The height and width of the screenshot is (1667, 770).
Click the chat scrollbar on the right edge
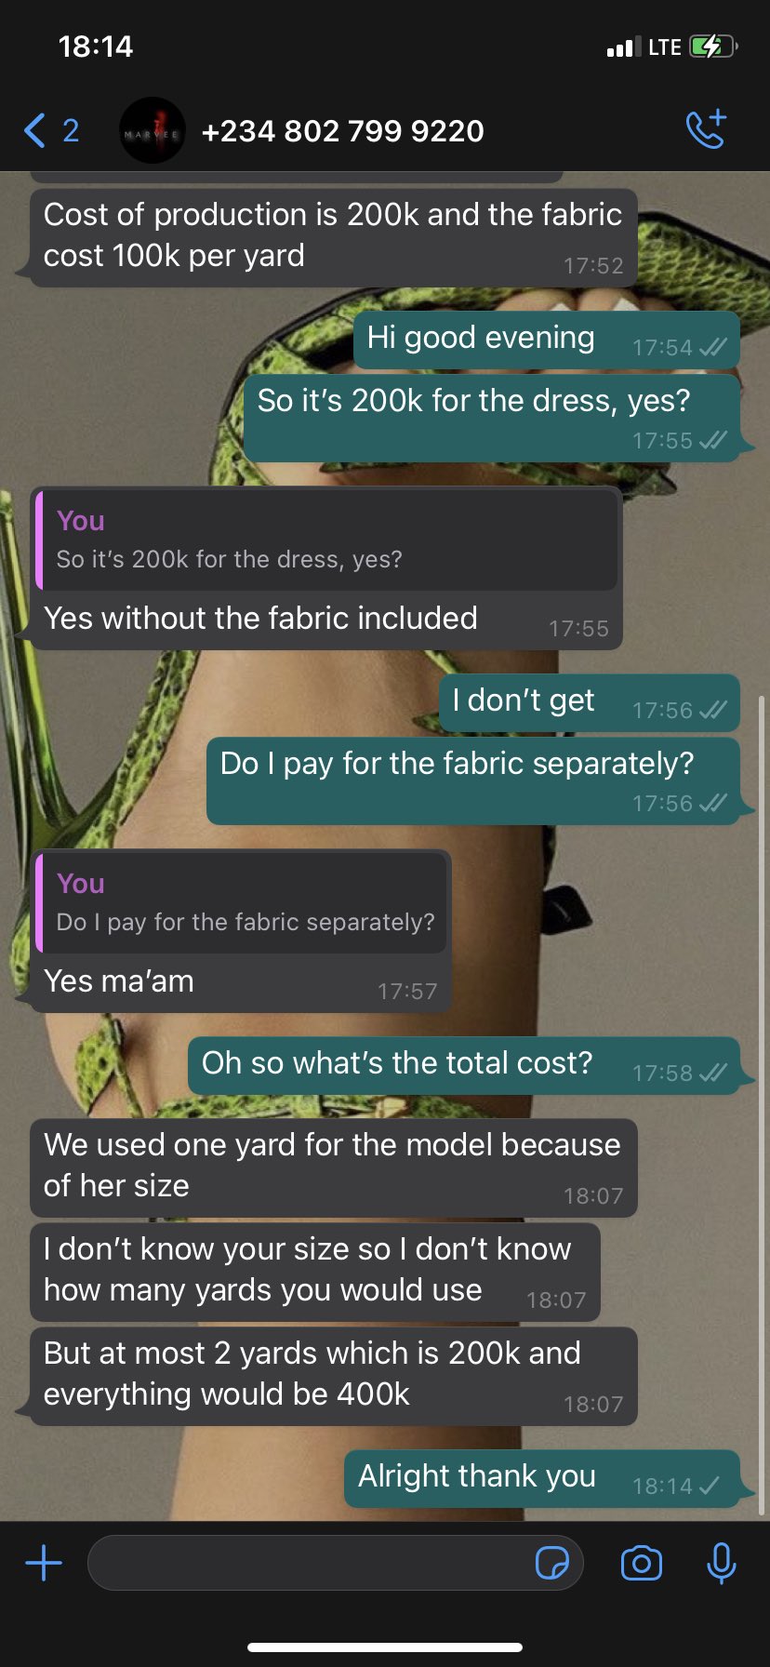point(763,1105)
